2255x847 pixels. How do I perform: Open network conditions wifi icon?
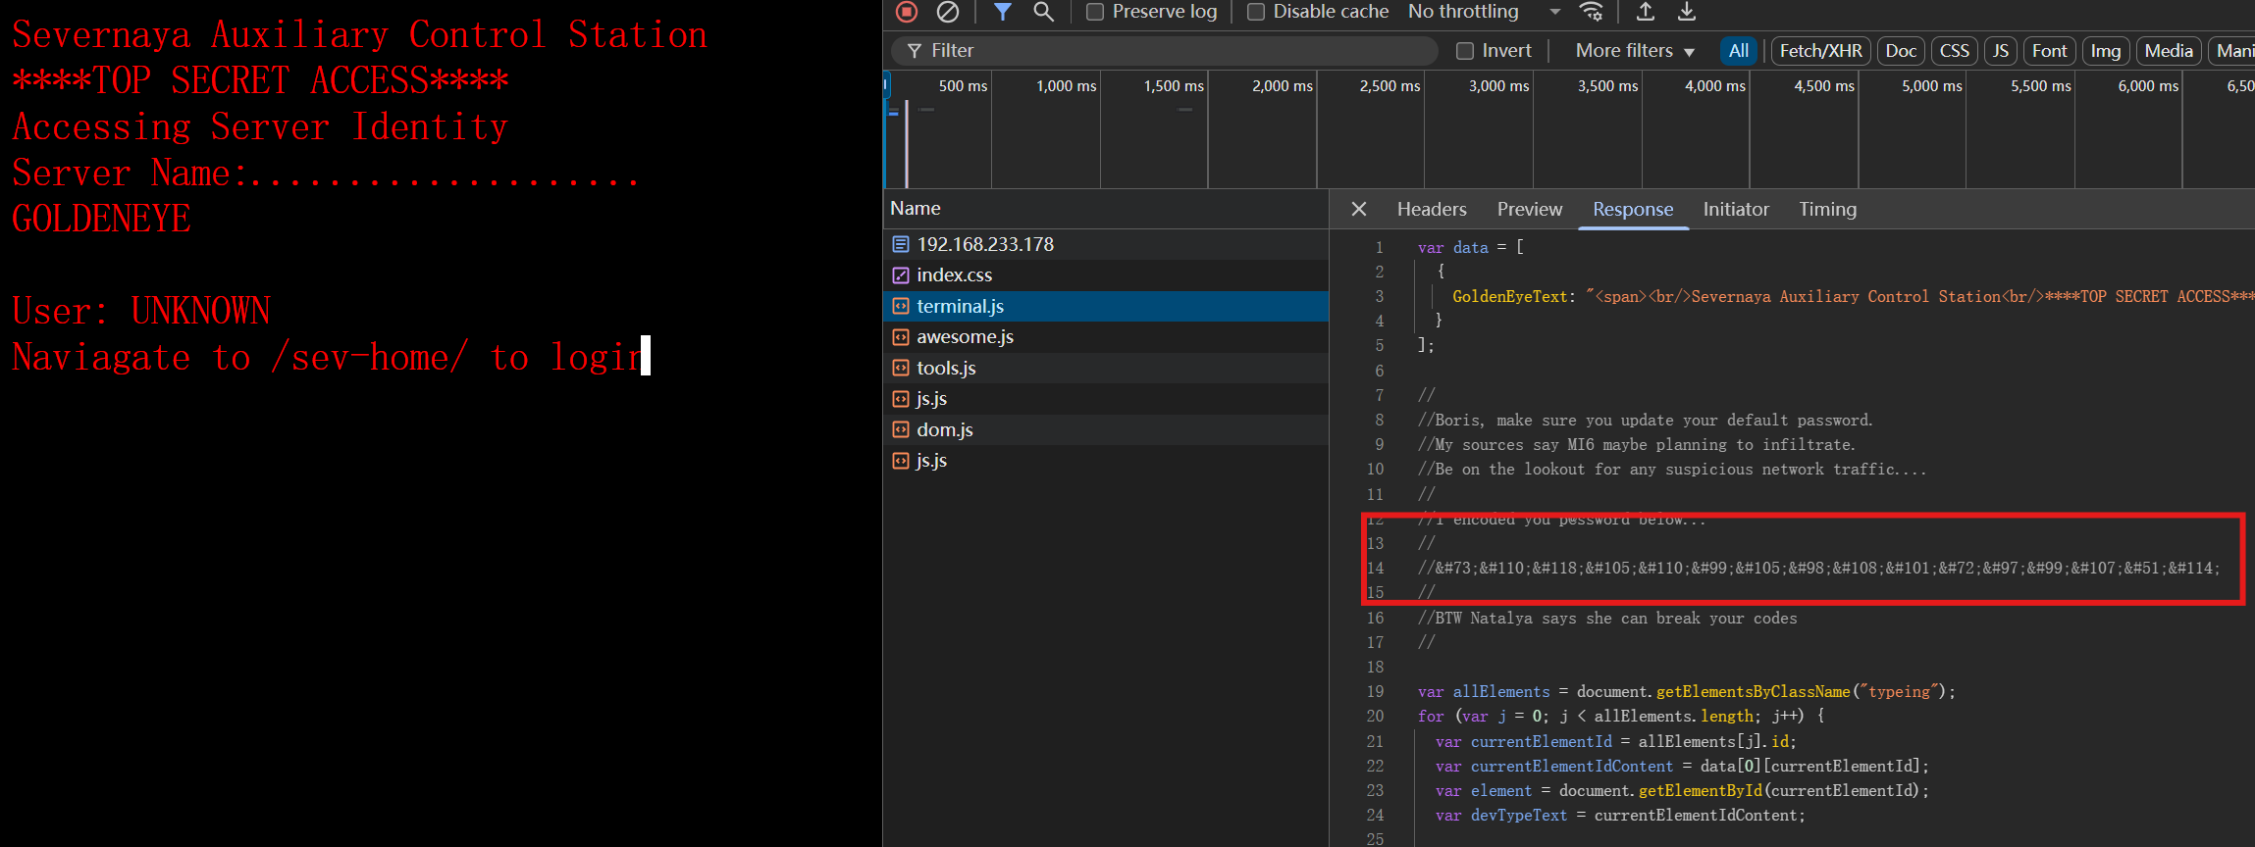pyautogui.click(x=1591, y=12)
